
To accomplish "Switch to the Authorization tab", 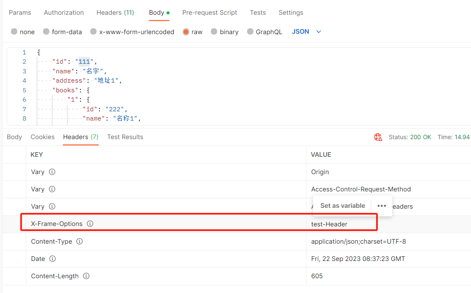I will pyautogui.click(x=64, y=13).
